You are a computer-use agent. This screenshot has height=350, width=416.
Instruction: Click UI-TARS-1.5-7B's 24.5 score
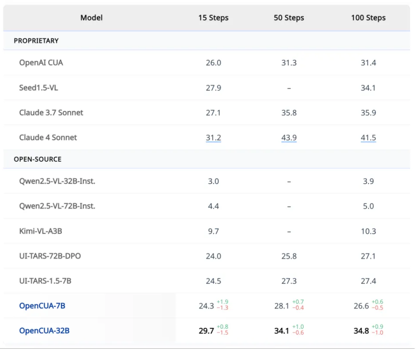click(213, 281)
